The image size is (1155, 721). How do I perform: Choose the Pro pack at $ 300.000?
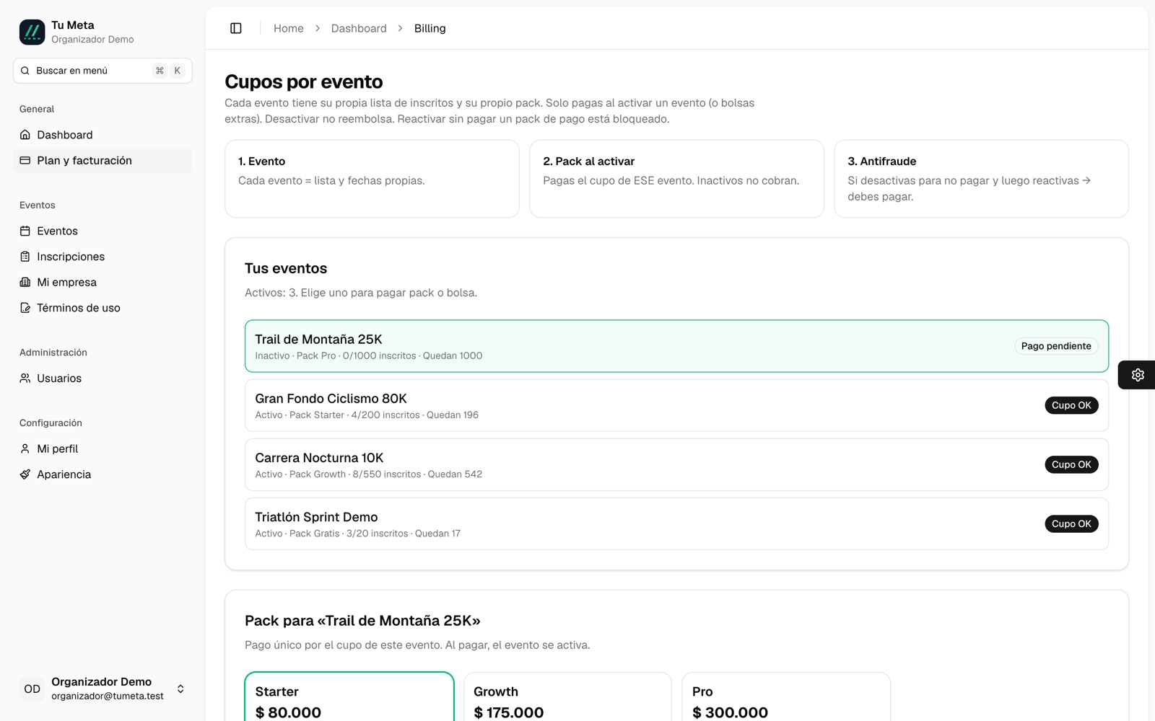coord(786,697)
